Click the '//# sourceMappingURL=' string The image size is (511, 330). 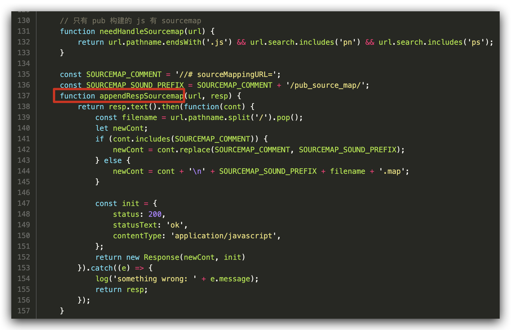point(226,74)
